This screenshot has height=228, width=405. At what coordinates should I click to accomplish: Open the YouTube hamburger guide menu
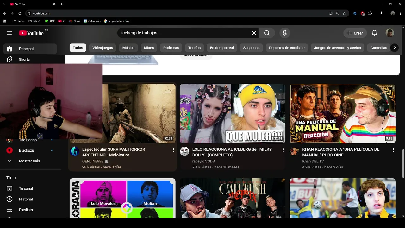click(x=9, y=33)
